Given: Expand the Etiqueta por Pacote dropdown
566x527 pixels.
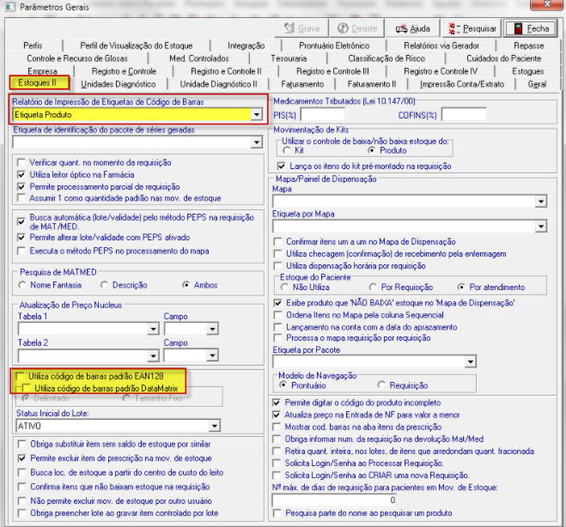Looking at the screenshot, I should (470, 361).
